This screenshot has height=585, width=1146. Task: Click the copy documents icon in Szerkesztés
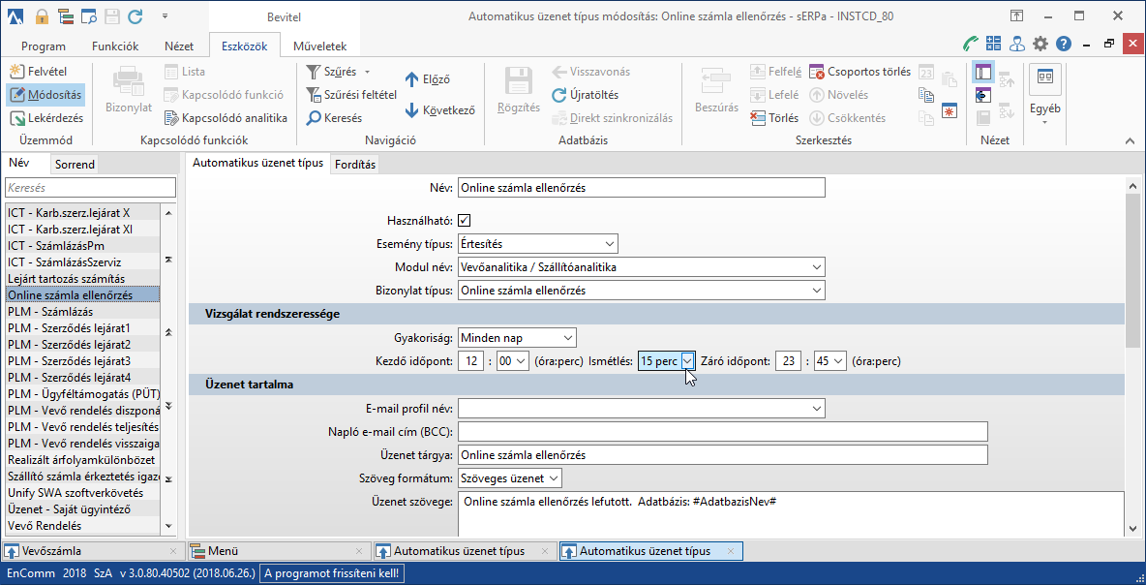pos(926,95)
